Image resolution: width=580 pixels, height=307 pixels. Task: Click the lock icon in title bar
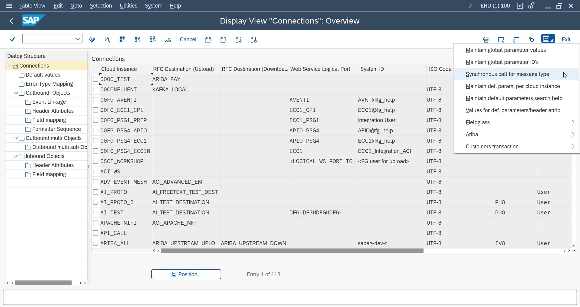(x=531, y=5)
